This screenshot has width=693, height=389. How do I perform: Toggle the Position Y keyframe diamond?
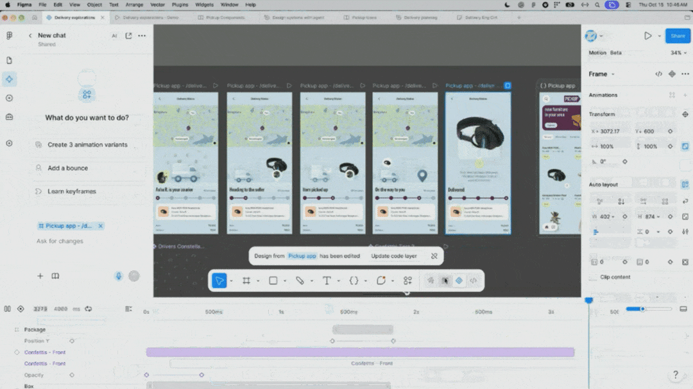[x=72, y=341]
